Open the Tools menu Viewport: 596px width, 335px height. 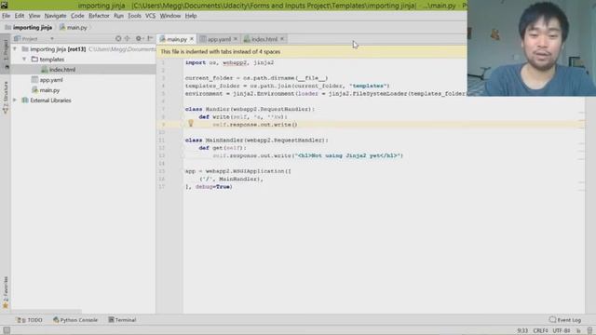[134, 16]
